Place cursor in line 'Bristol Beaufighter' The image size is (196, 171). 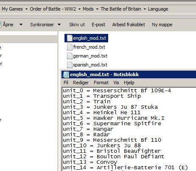point(112,151)
